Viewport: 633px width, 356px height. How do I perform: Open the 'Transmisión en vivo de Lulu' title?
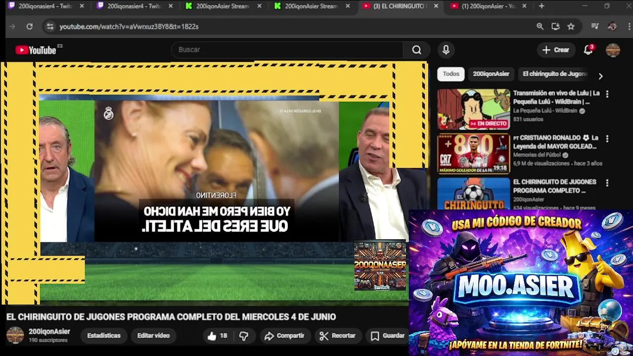pos(556,97)
